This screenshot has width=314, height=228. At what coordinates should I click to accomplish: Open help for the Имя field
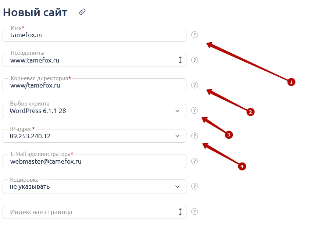pyautogui.click(x=195, y=35)
